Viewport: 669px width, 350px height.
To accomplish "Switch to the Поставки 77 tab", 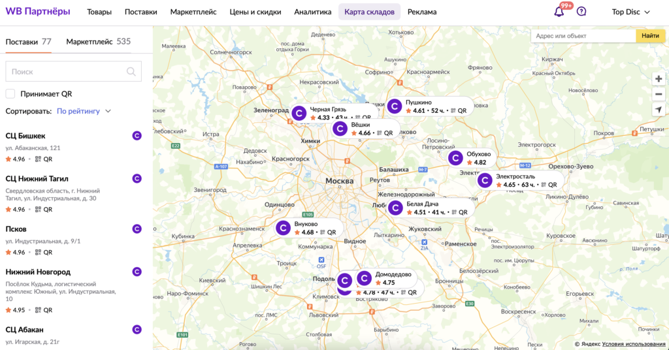I will click(x=28, y=42).
